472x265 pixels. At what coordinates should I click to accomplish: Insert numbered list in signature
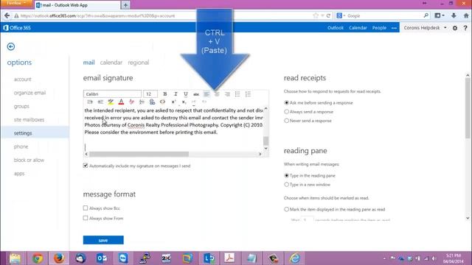pyautogui.click(x=248, y=94)
